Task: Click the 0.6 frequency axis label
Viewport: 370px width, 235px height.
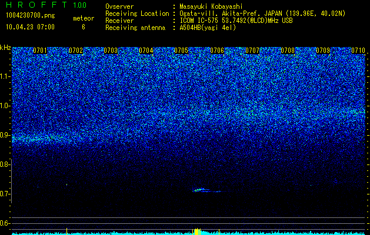Action: pyautogui.click(x=4, y=223)
